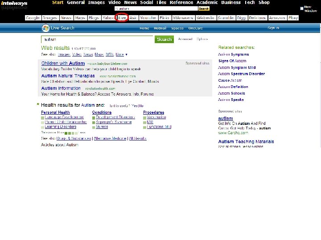Click the Sign in link
The image size is (321, 240).
[273, 28]
